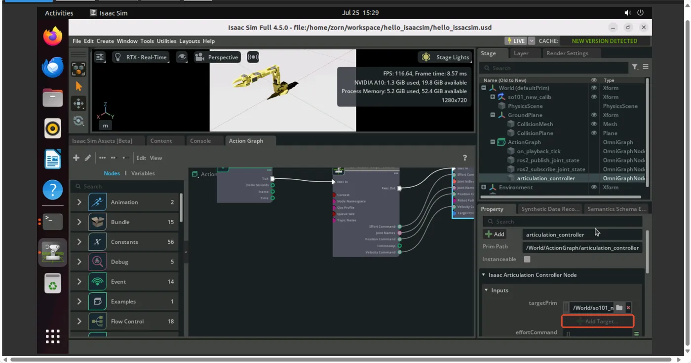Toggle the LIVE session button

tap(516, 41)
